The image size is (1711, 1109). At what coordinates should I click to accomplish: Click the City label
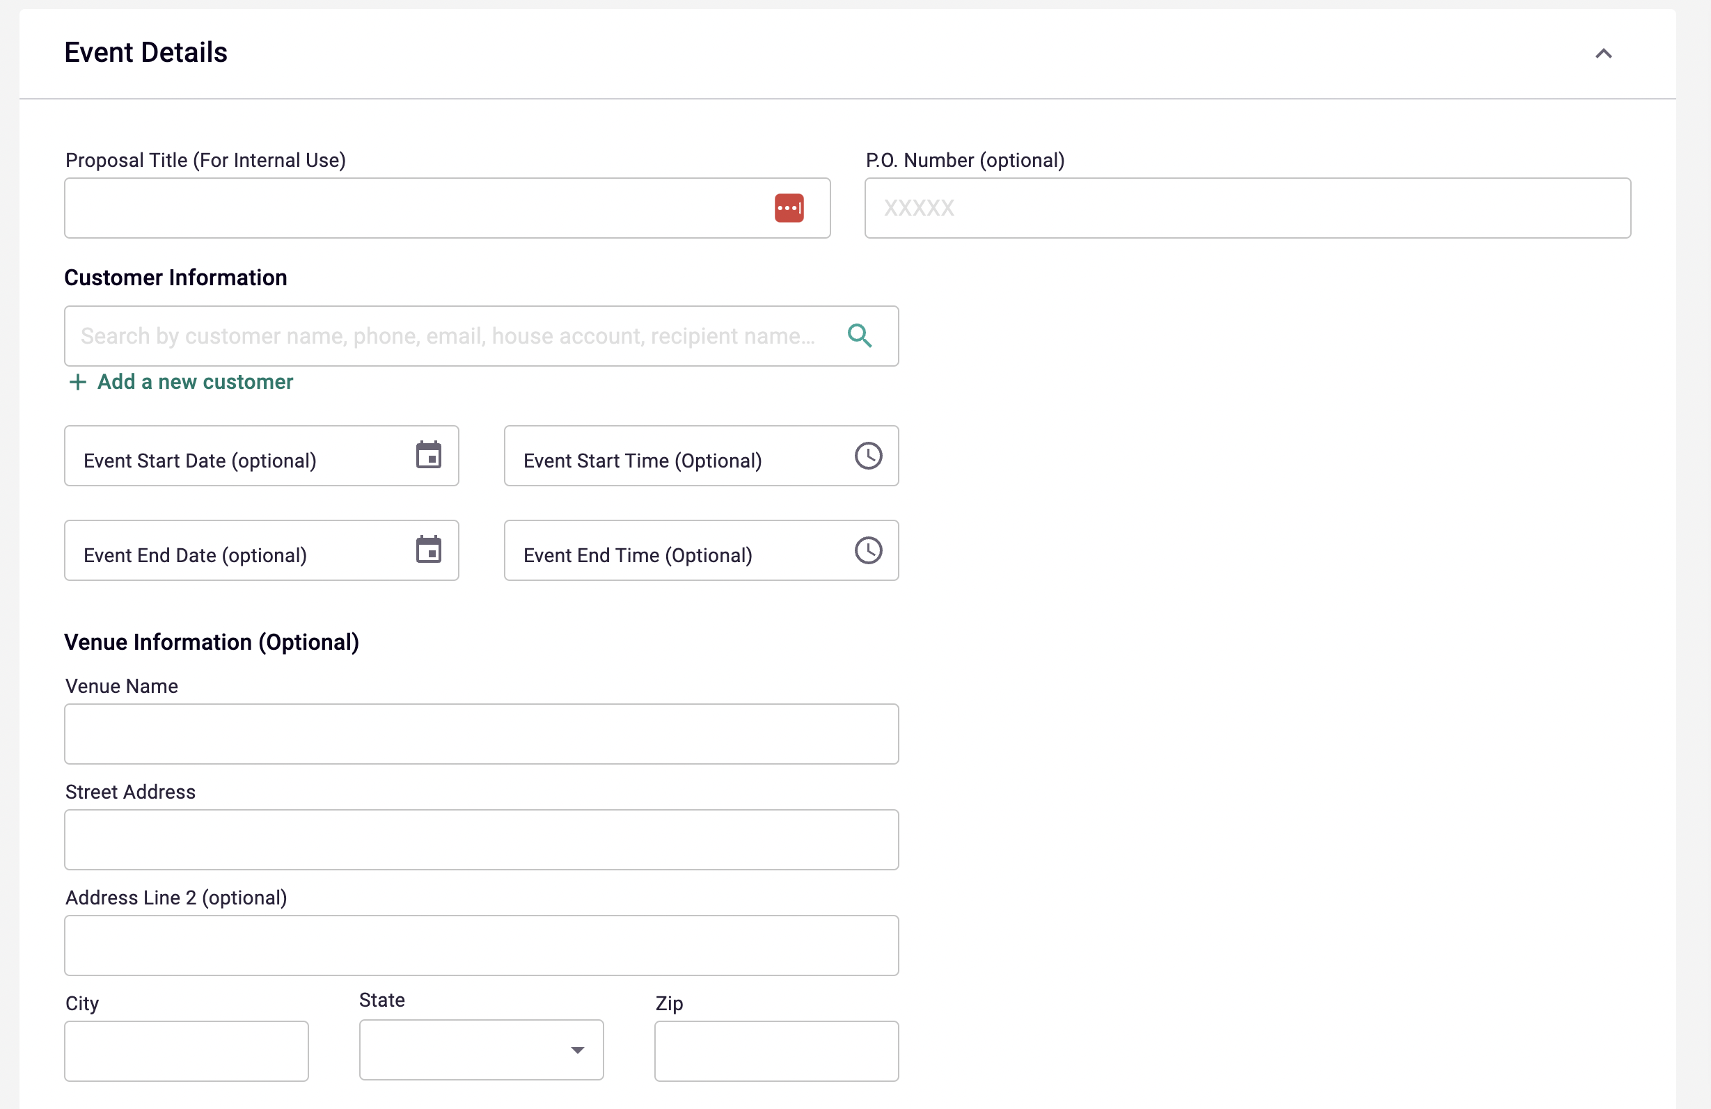82,1003
